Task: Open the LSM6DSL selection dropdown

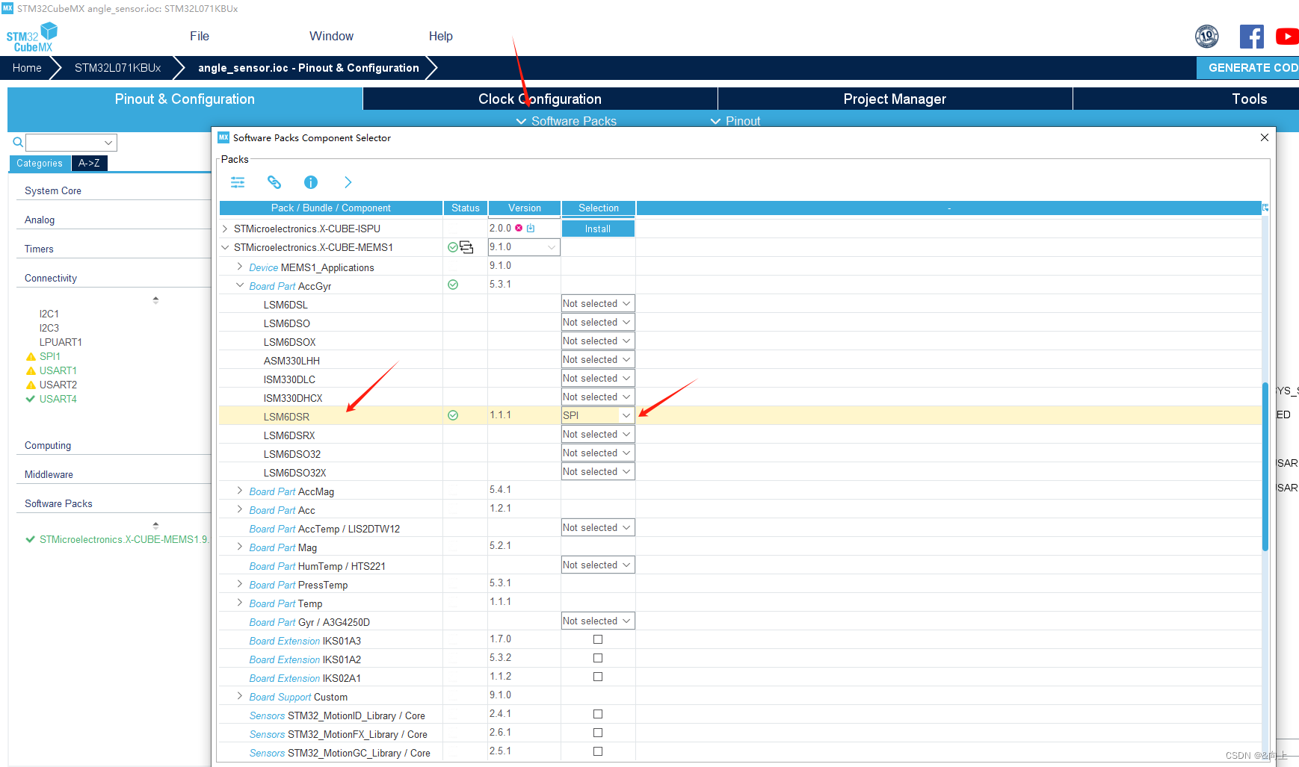Action: [x=598, y=303]
